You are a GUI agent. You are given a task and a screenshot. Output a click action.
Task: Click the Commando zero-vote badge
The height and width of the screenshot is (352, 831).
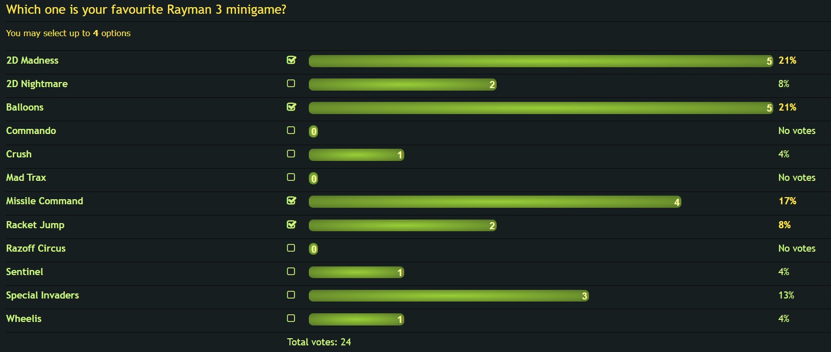point(313,131)
